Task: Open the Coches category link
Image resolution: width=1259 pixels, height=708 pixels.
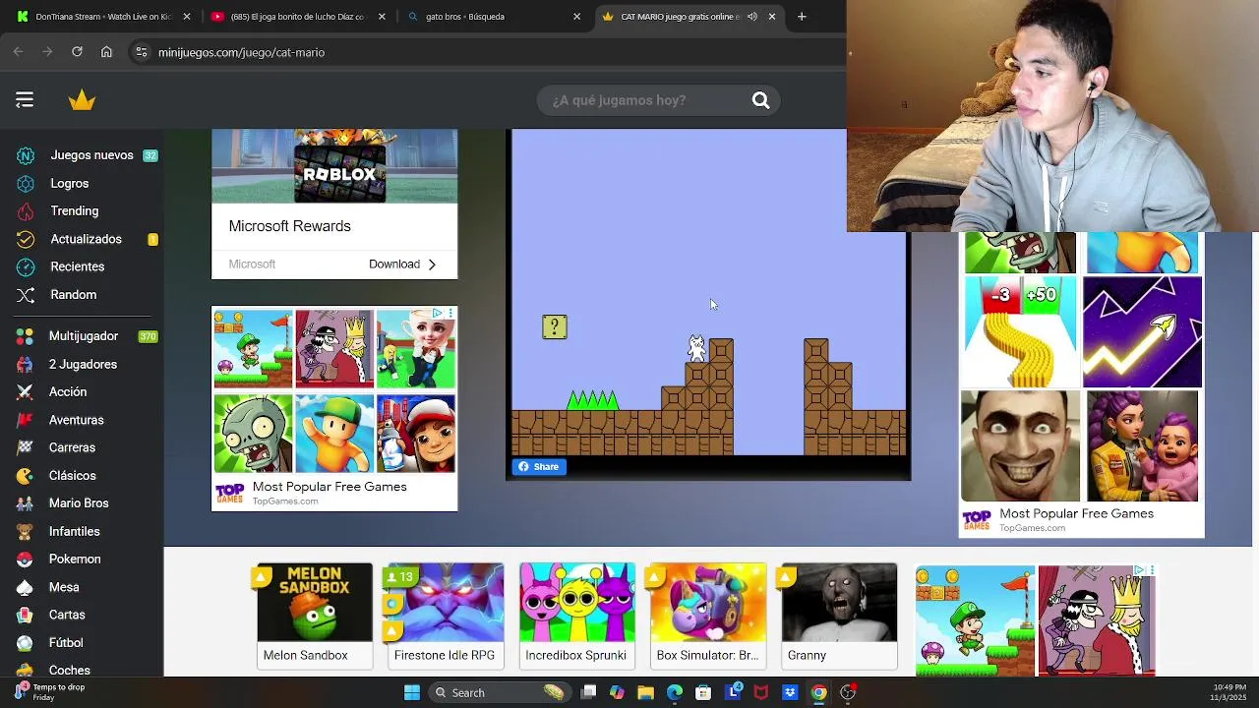Action: coord(69,670)
